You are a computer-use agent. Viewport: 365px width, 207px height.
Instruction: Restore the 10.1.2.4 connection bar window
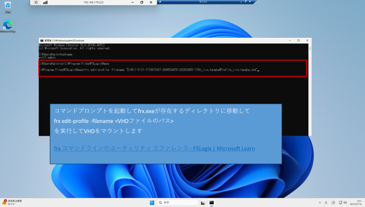pos(246,2)
